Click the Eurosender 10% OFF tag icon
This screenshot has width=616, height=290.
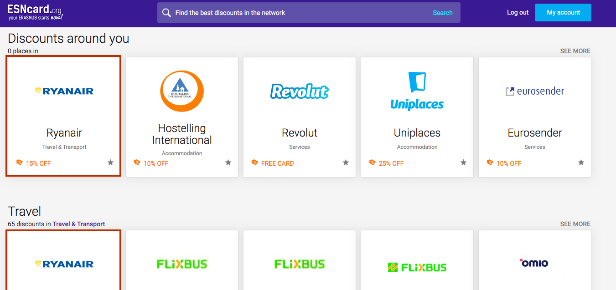(x=490, y=162)
